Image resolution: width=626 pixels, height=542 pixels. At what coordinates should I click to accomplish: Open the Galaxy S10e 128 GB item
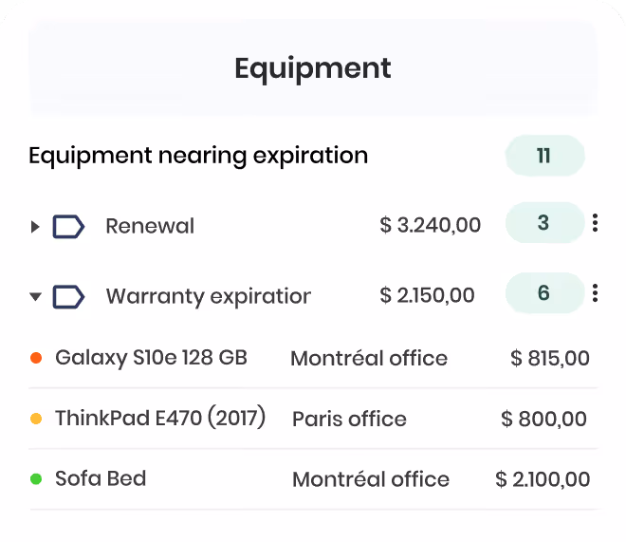tap(152, 358)
